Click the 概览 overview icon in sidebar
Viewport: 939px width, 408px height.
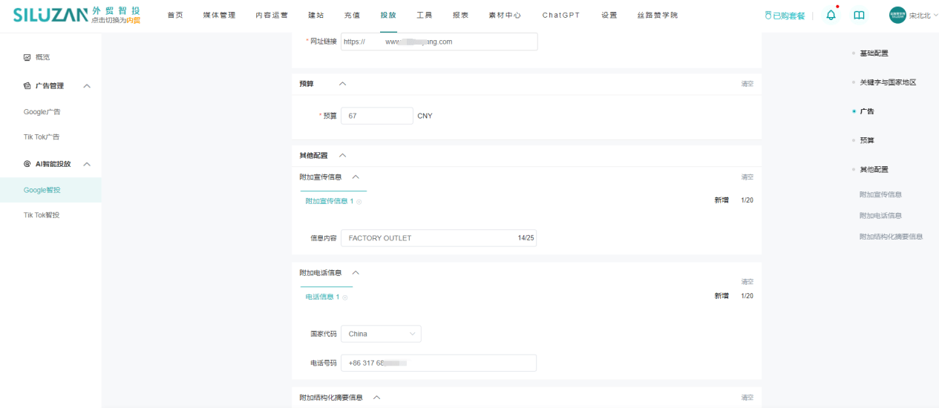(27, 57)
